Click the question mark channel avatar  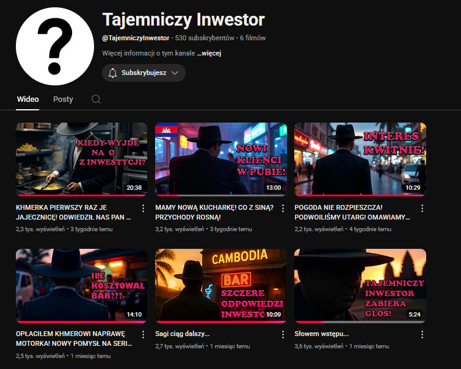(x=55, y=46)
